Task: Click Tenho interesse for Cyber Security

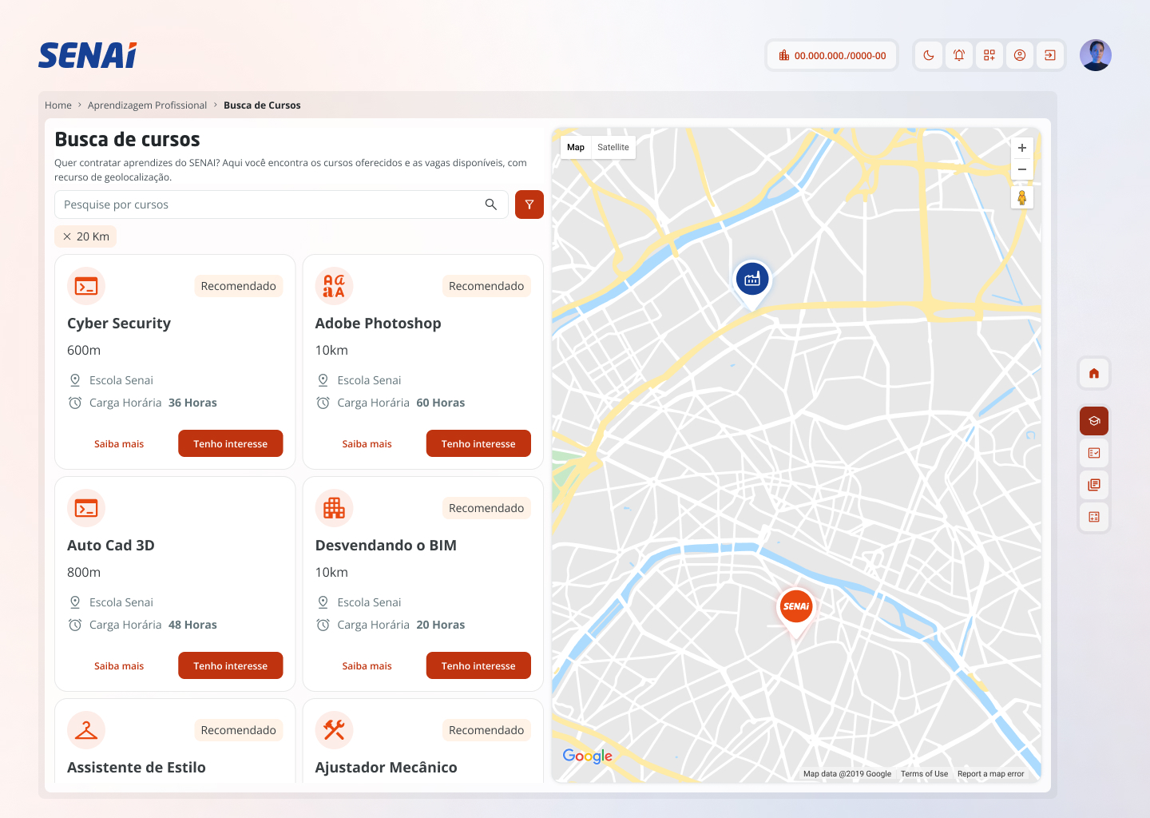Action: click(x=230, y=443)
